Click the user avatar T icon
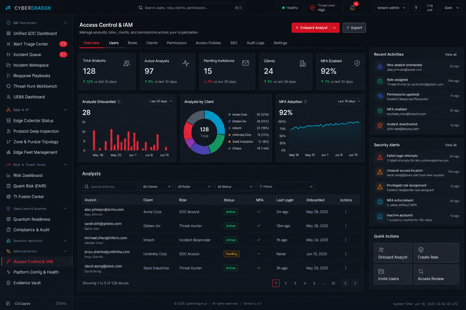Image resolution: width=466 pixels, height=310 pixels. (x=416, y=8)
